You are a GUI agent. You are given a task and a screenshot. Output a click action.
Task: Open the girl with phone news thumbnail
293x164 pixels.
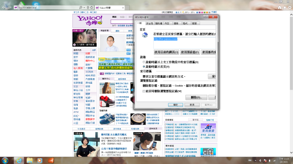click(147, 141)
